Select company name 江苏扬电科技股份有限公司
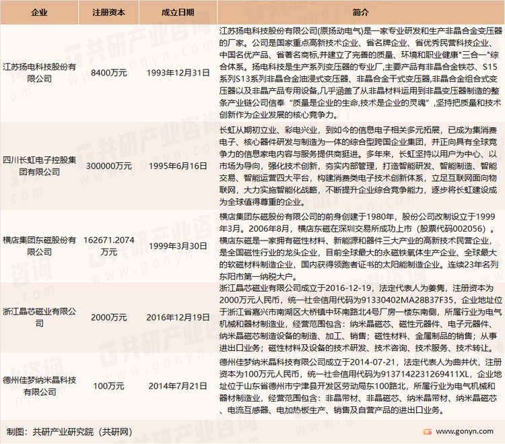This screenshot has width=505, height=444. pos(39,73)
